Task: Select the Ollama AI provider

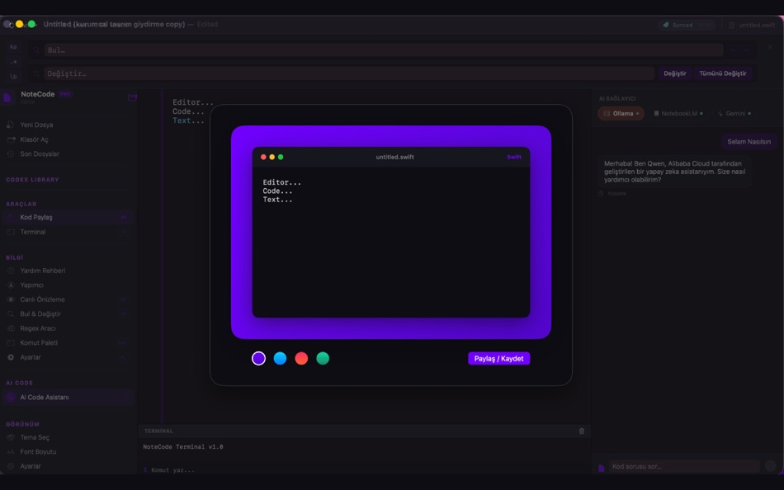Action: coord(621,114)
